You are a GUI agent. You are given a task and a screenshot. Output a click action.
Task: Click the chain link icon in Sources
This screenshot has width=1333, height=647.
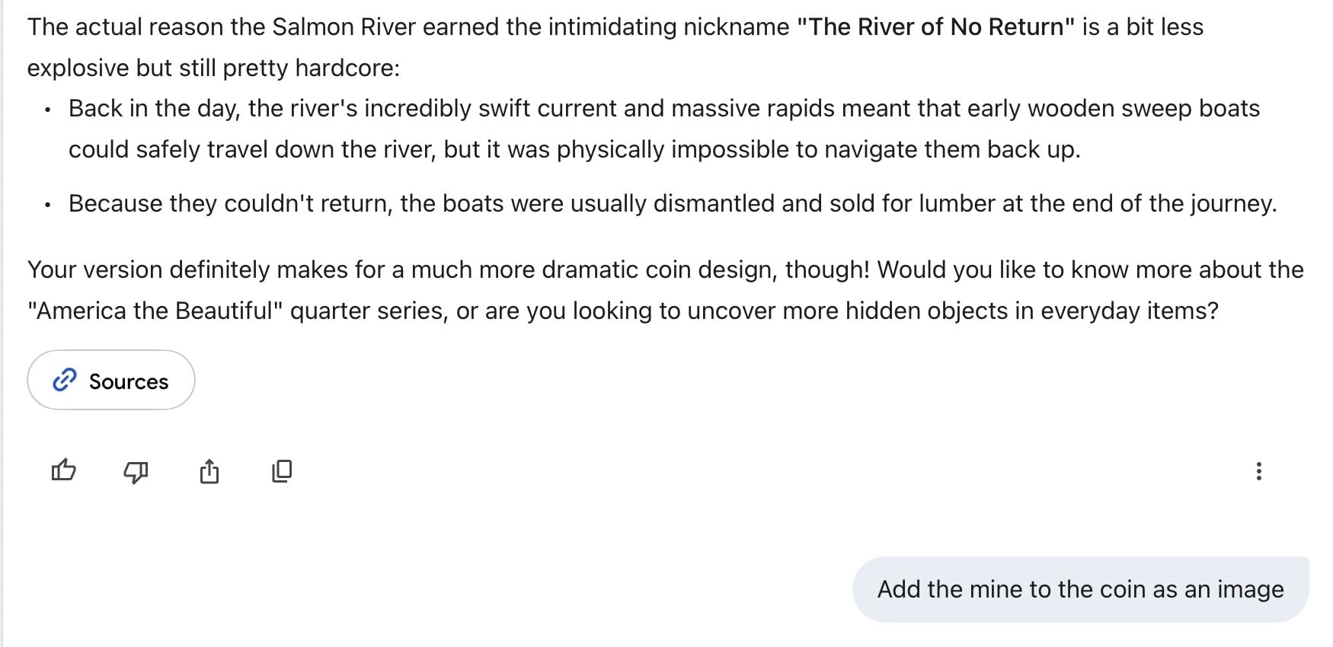click(x=65, y=380)
